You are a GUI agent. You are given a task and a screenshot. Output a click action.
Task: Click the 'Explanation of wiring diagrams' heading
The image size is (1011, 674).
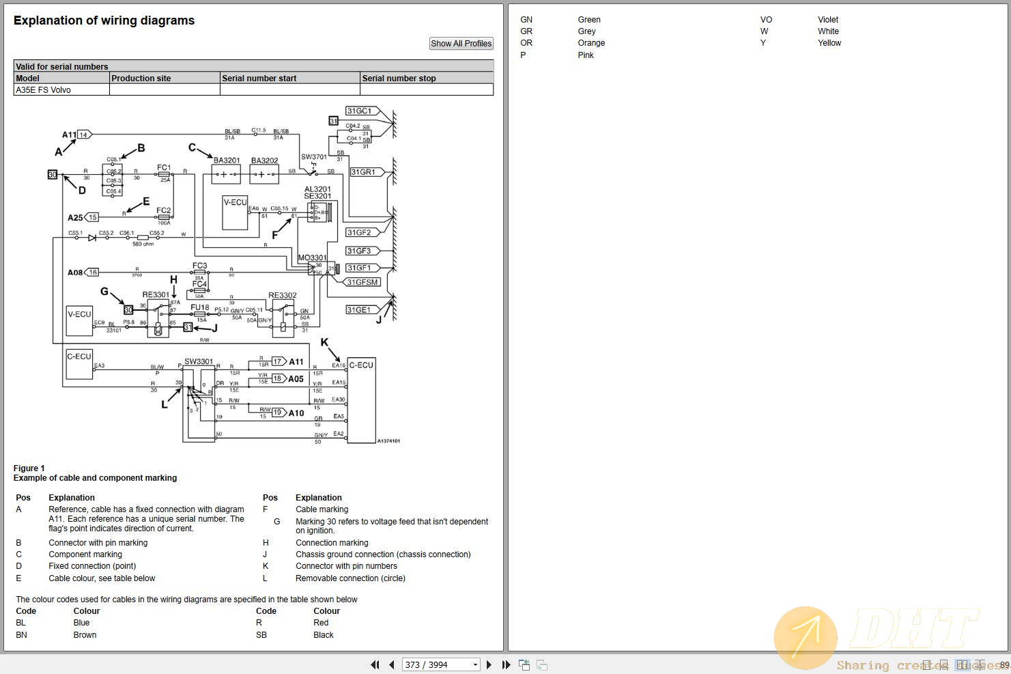click(104, 20)
